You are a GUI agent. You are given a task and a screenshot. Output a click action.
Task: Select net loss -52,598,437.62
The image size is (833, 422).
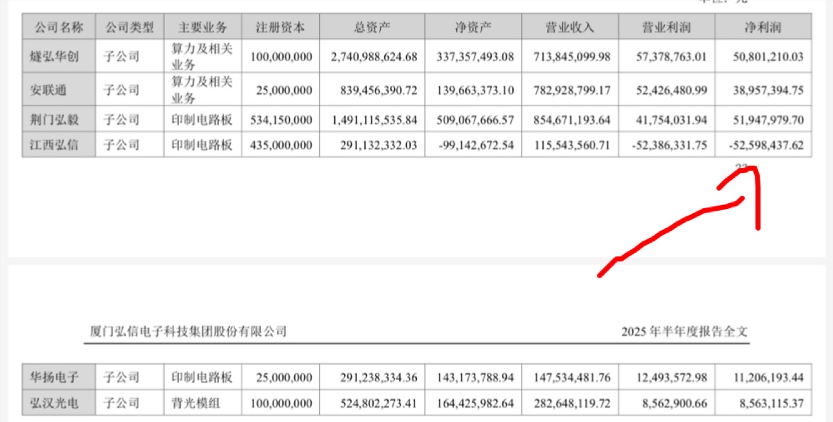(x=765, y=145)
